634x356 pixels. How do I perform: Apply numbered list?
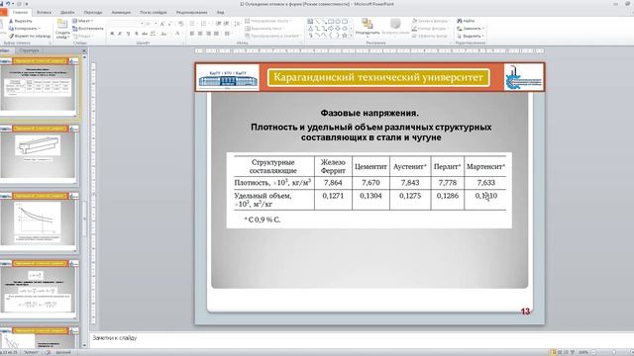pyautogui.click(x=204, y=24)
